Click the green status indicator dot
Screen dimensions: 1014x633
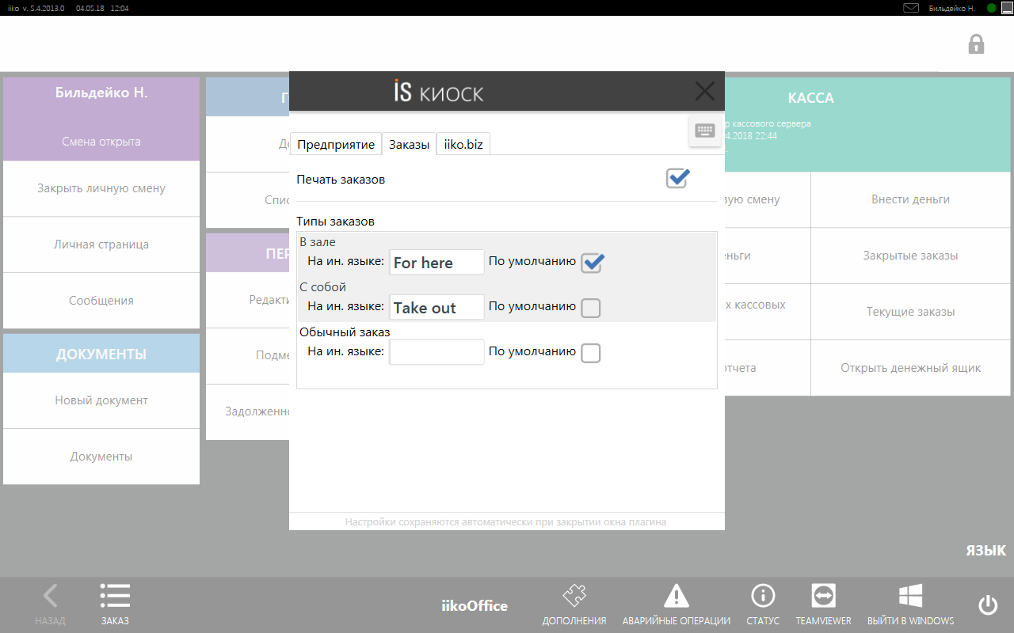pyautogui.click(x=992, y=8)
